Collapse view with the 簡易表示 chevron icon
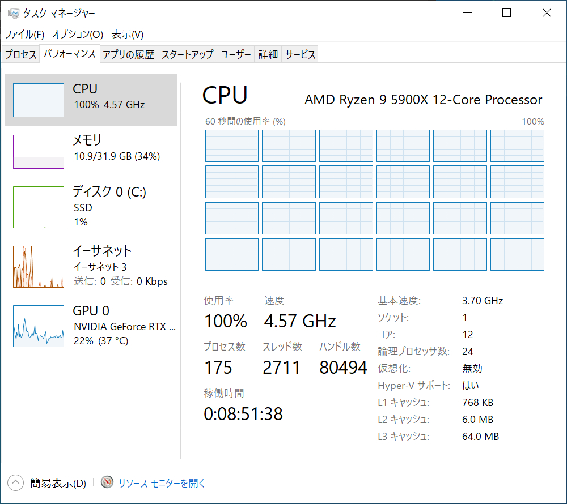This screenshot has width=567, height=504. click(15, 482)
